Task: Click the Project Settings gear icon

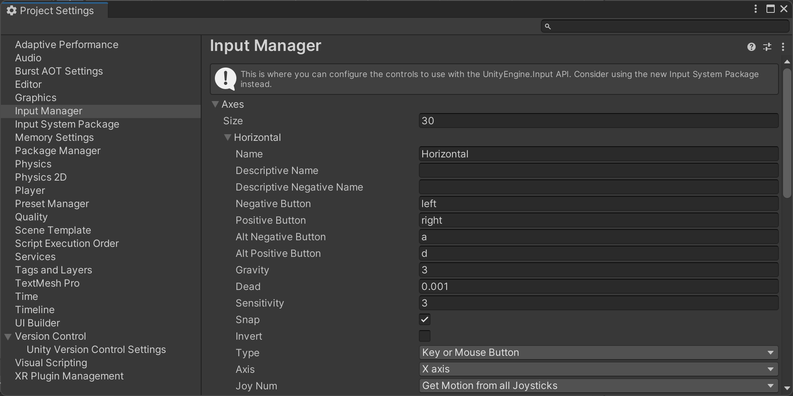Action: click(12, 10)
